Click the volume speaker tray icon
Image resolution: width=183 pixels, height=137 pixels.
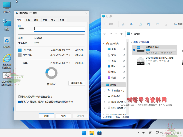(161, 133)
